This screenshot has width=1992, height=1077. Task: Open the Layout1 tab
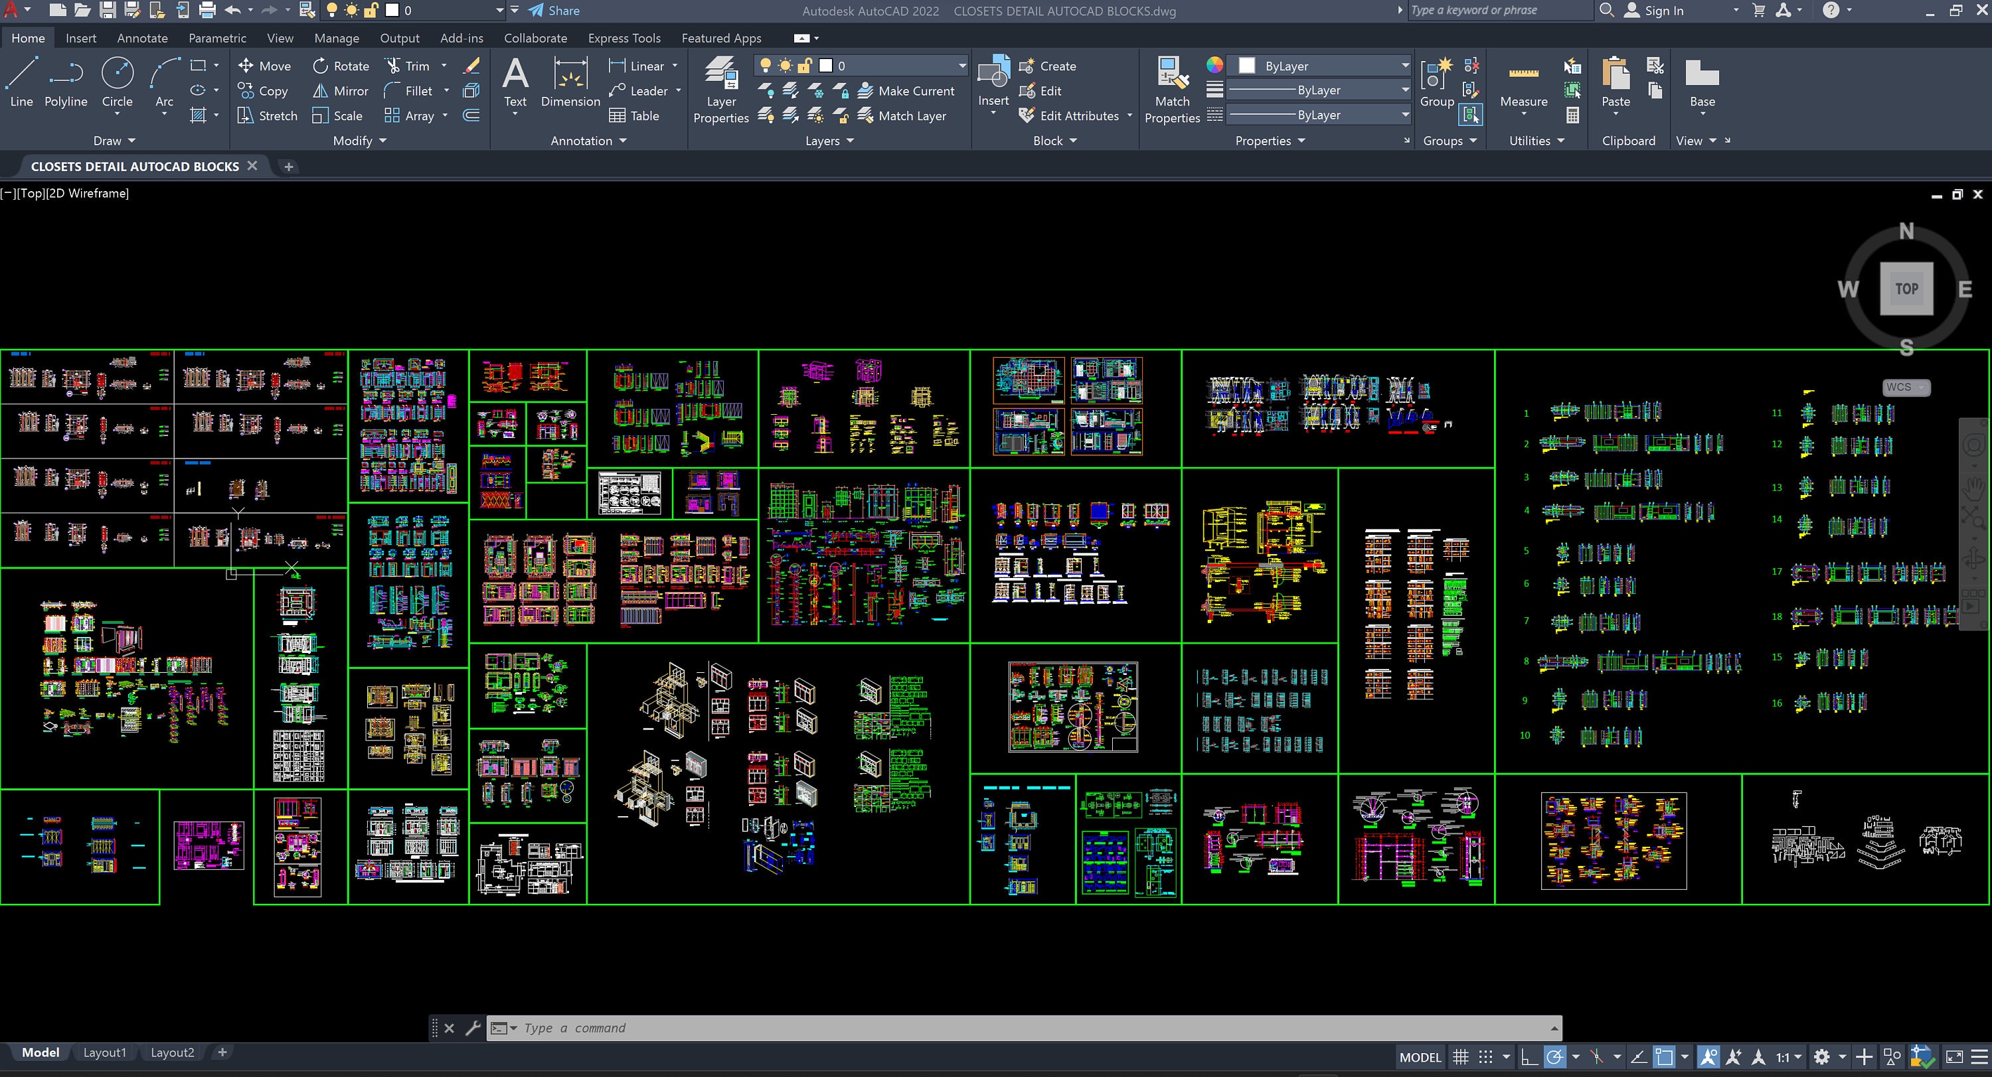pos(104,1052)
